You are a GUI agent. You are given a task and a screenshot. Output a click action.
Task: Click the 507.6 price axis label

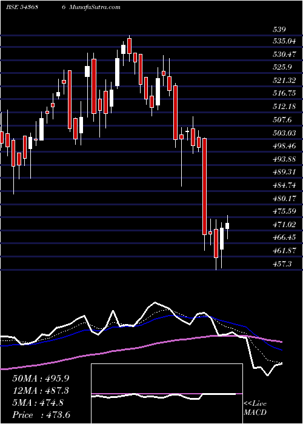tap(283, 119)
